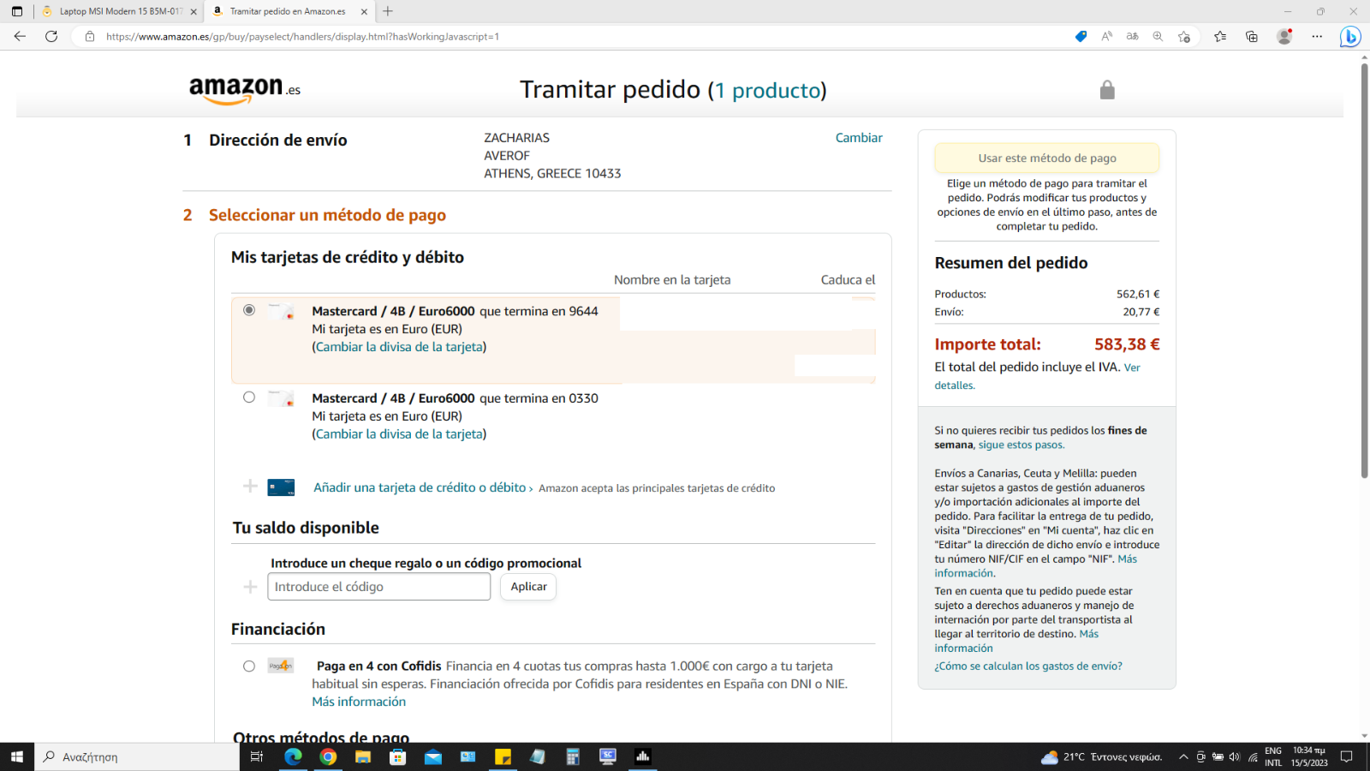Close the Tramitar pedido tab
Viewport: 1370px width, 771px height.
tap(365, 11)
